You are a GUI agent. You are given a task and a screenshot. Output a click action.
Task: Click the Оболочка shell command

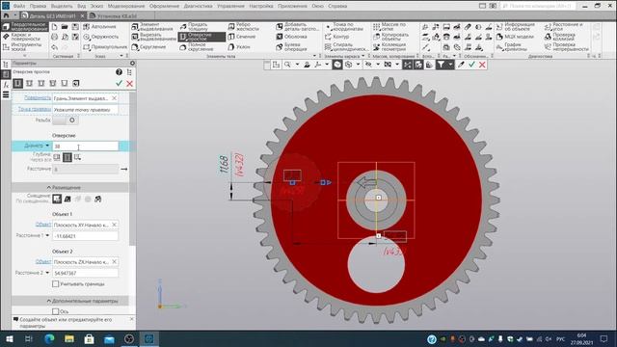click(x=291, y=37)
